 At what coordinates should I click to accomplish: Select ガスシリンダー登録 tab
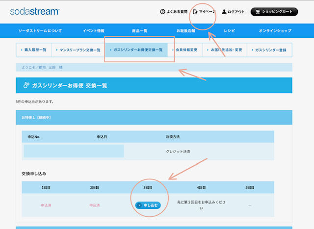click(x=269, y=50)
